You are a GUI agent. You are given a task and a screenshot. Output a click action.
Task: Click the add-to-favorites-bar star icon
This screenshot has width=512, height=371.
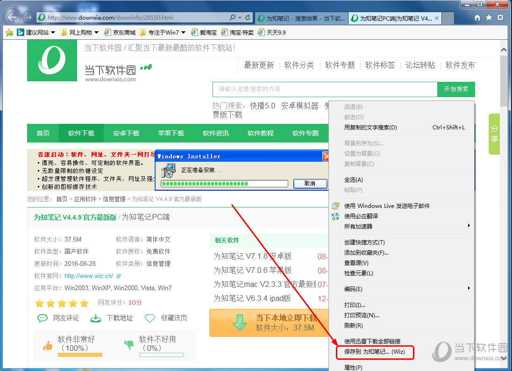tap(9, 32)
